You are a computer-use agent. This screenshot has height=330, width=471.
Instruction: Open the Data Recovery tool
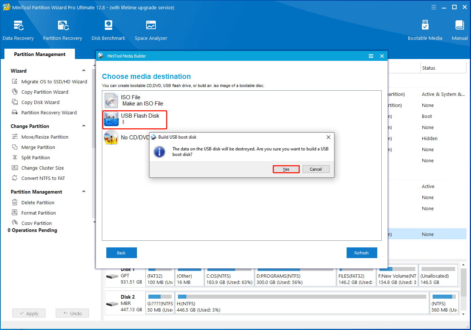pyautogui.click(x=18, y=30)
